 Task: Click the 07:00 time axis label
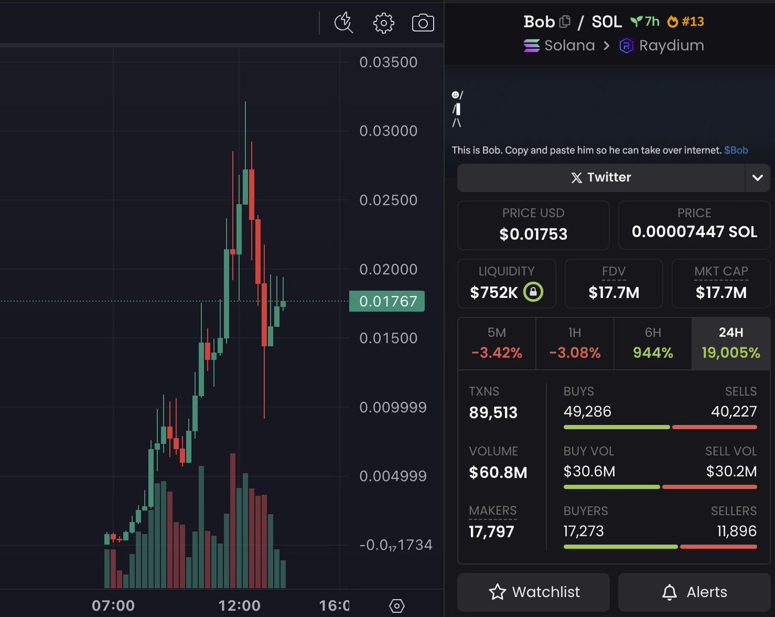113,606
